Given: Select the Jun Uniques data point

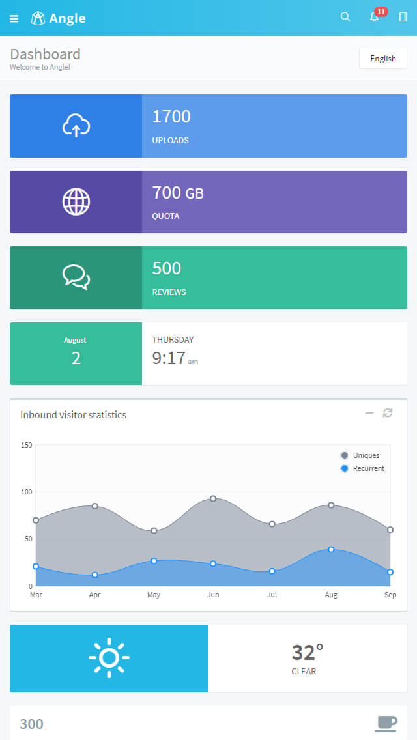Looking at the screenshot, I should point(213,498).
